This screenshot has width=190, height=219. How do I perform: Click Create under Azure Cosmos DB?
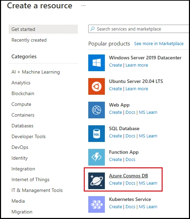pos(115,183)
